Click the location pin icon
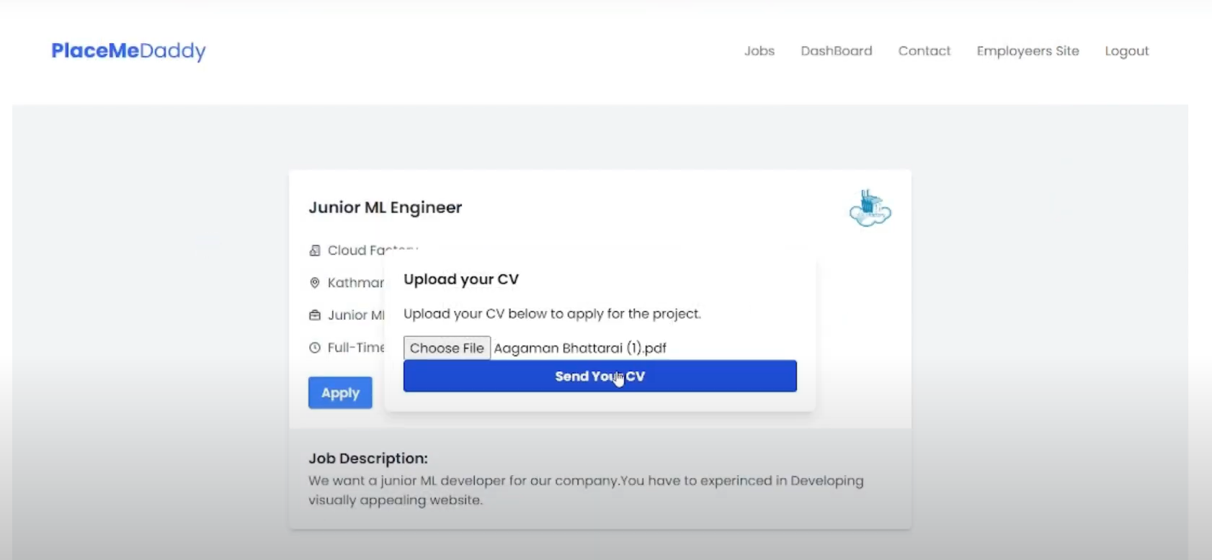 (x=315, y=283)
